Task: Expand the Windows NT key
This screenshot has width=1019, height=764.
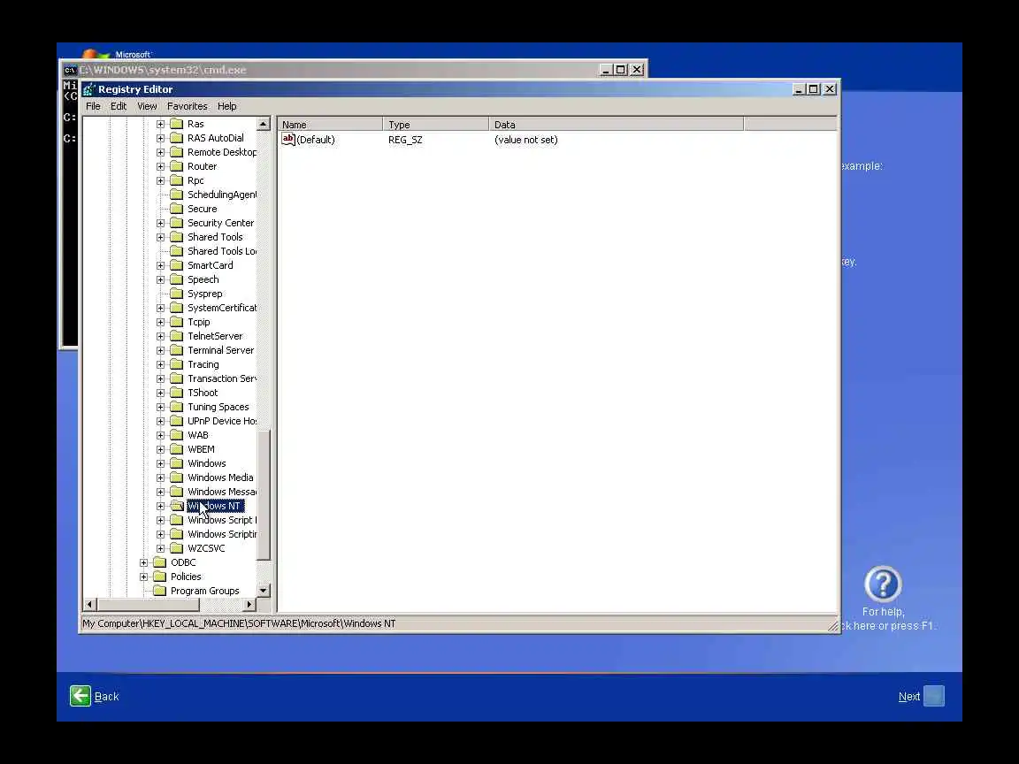Action: 160,506
